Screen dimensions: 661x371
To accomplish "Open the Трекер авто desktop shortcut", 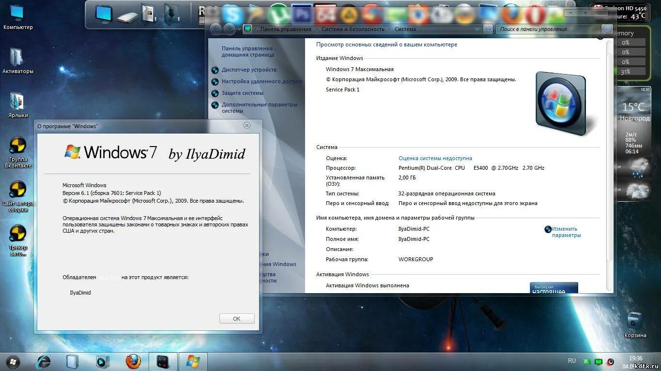I will point(18,241).
